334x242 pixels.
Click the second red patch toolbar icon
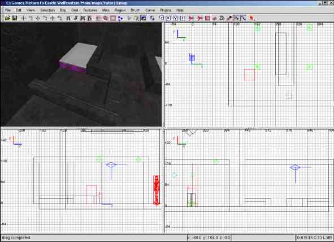(200, 18)
